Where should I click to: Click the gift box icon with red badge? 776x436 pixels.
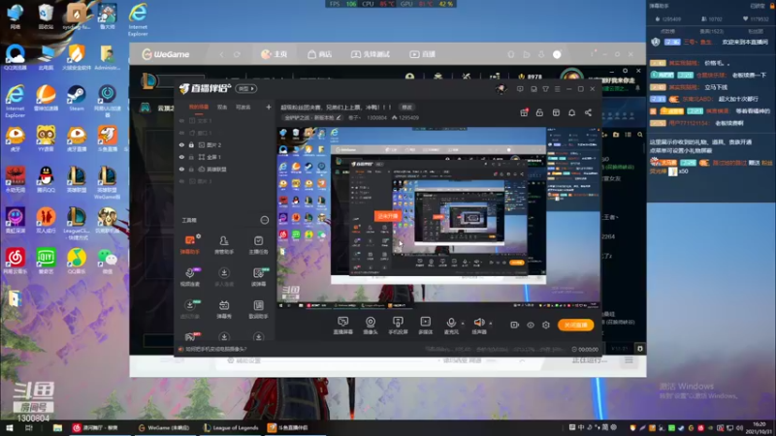(524, 112)
